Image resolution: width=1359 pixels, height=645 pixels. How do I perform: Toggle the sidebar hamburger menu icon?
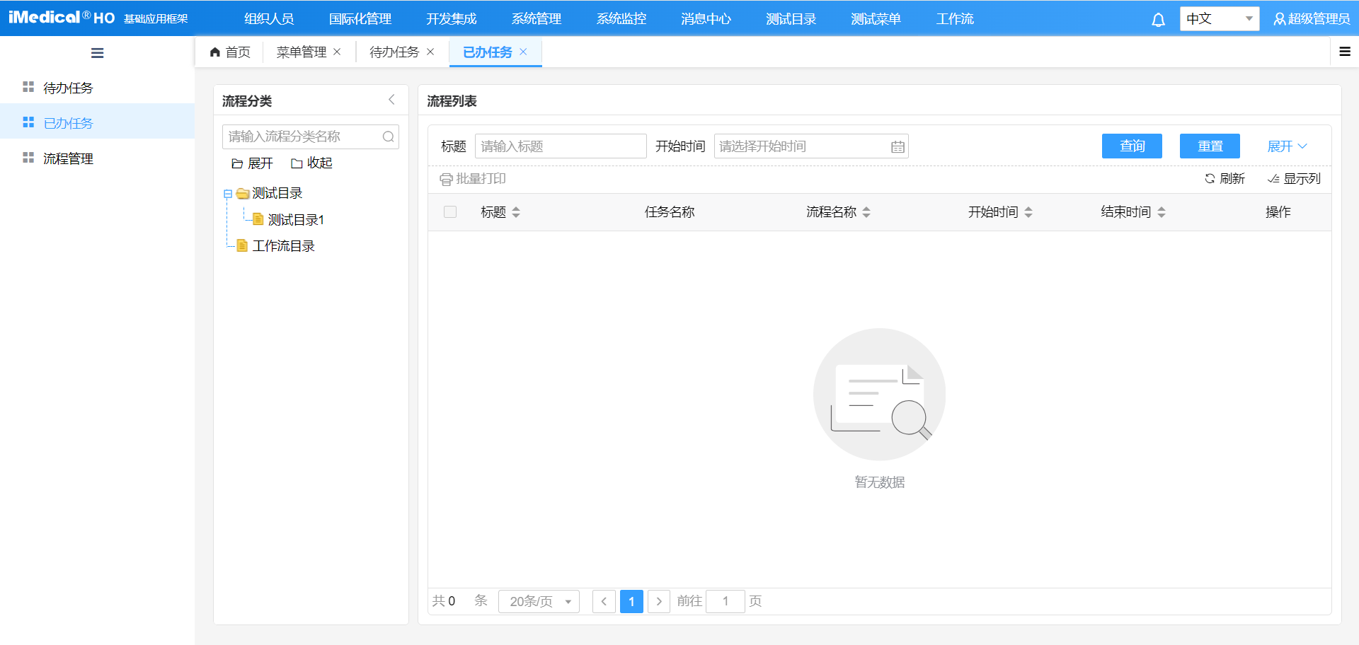point(98,53)
